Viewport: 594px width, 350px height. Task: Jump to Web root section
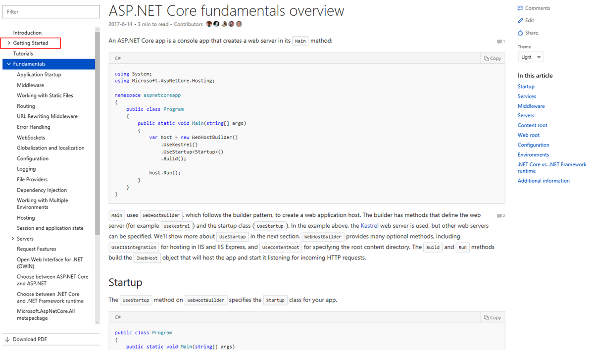click(x=529, y=135)
